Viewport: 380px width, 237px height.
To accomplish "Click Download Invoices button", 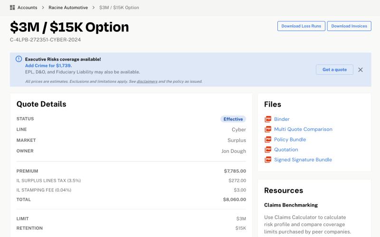I will [x=349, y=26].
